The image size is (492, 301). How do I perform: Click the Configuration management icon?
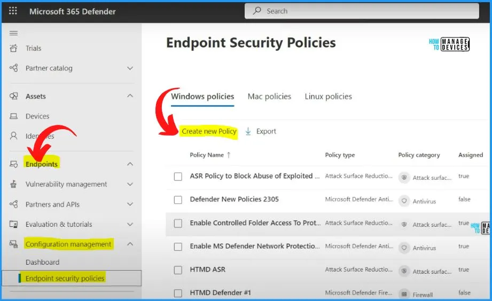13,244
